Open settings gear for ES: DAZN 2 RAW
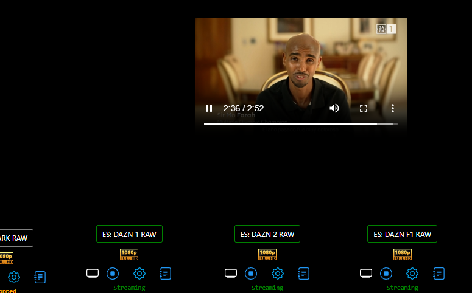The image size is (472, 293). (278, 274)
